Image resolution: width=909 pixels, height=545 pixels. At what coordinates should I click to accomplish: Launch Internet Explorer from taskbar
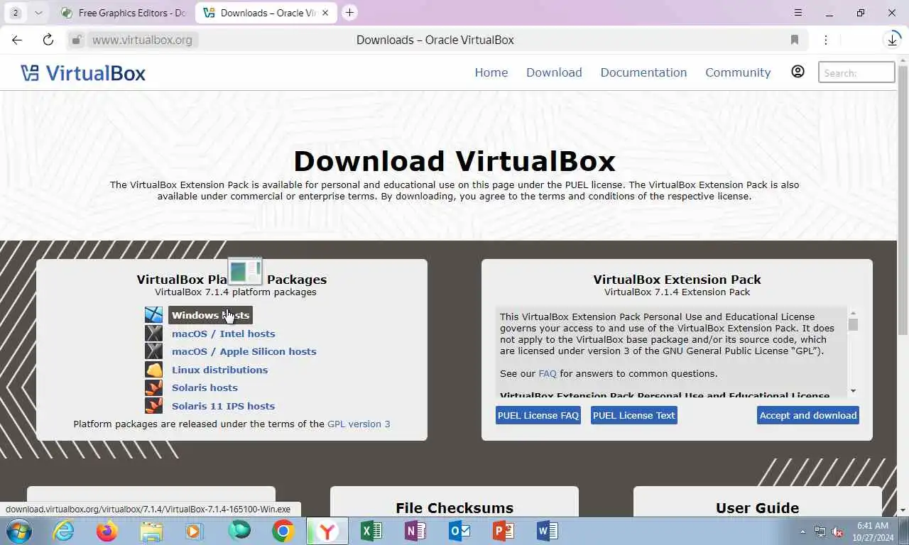pos(63,531)
